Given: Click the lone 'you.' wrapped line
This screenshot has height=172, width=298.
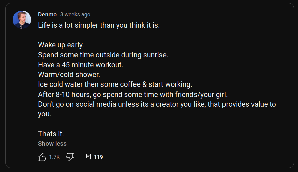Looking at the screenshot, I should [x=44, y=114].
